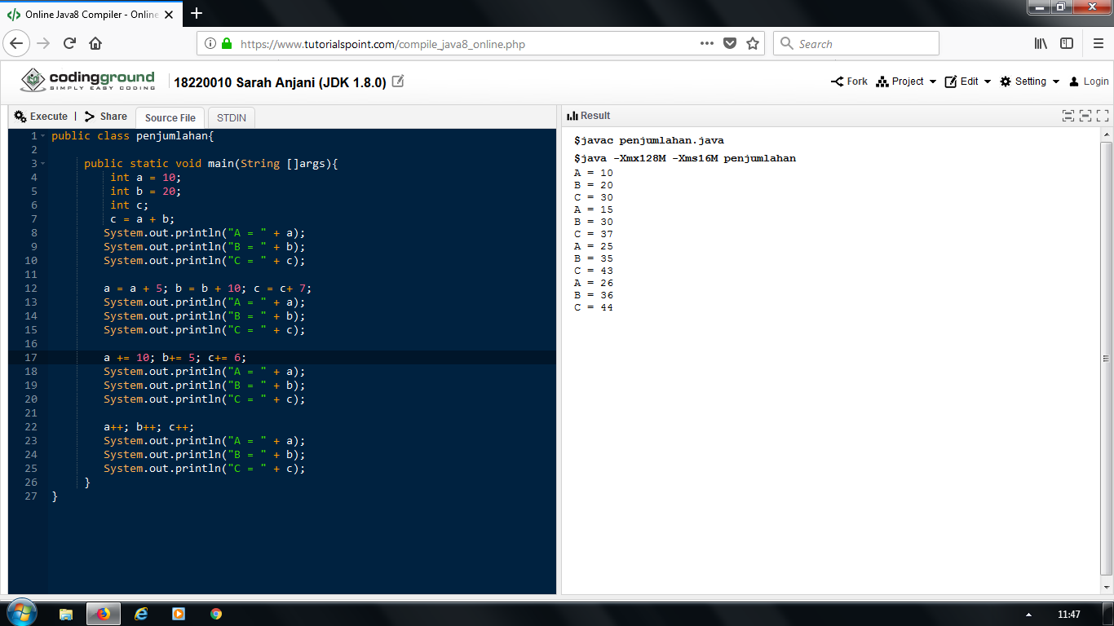Bookmark this page with the star icon
1114x626 pixels.
[753, 43]
